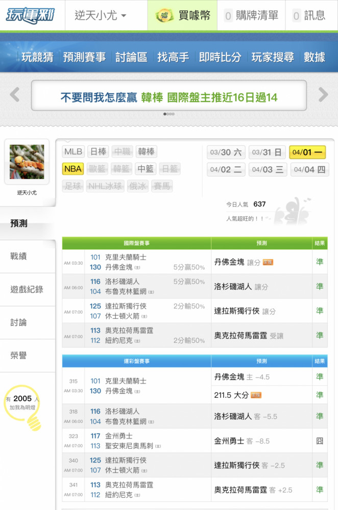Show next banner with right arrow
Viewport: 338px width, 510px height.
coord(323,95)
